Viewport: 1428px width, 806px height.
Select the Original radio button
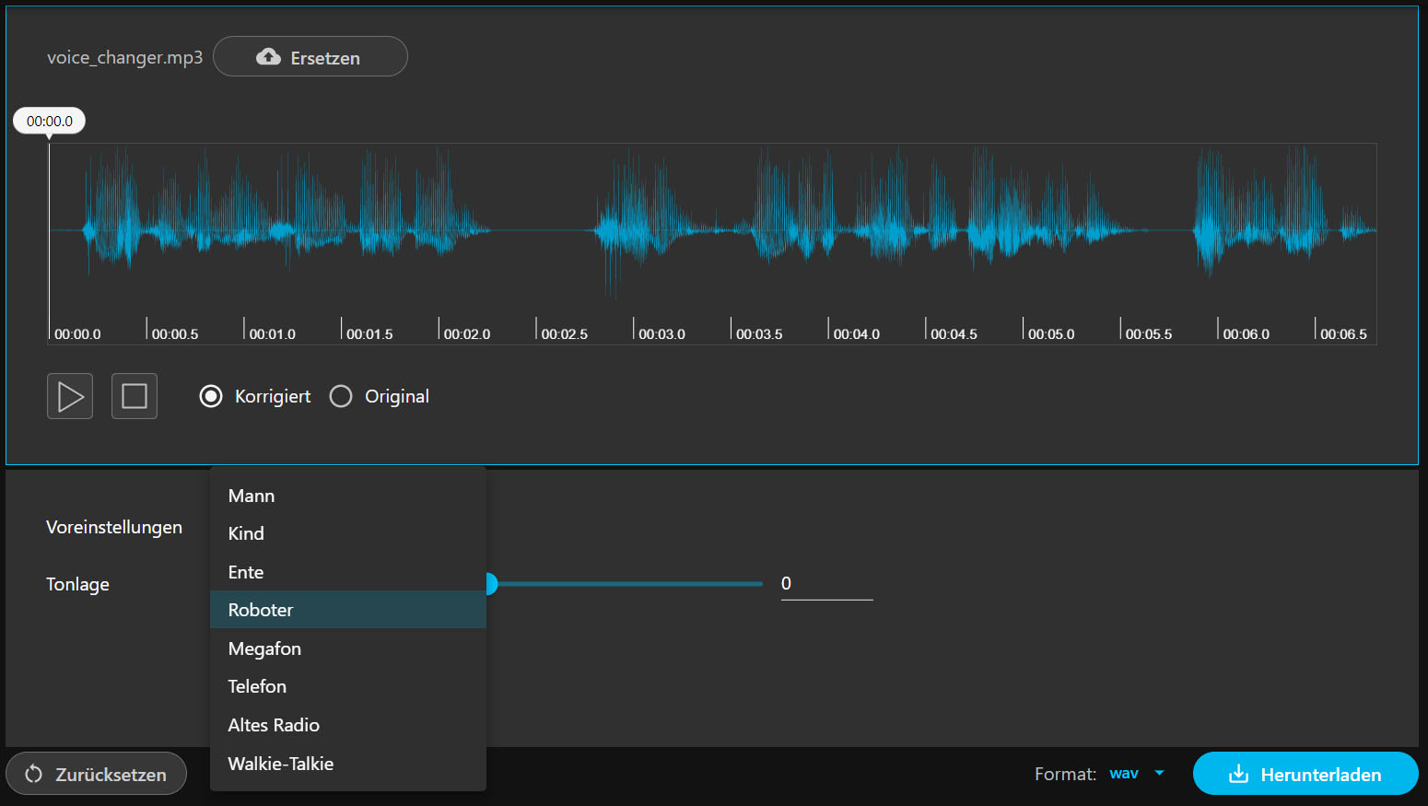click(x=341, y=396)
